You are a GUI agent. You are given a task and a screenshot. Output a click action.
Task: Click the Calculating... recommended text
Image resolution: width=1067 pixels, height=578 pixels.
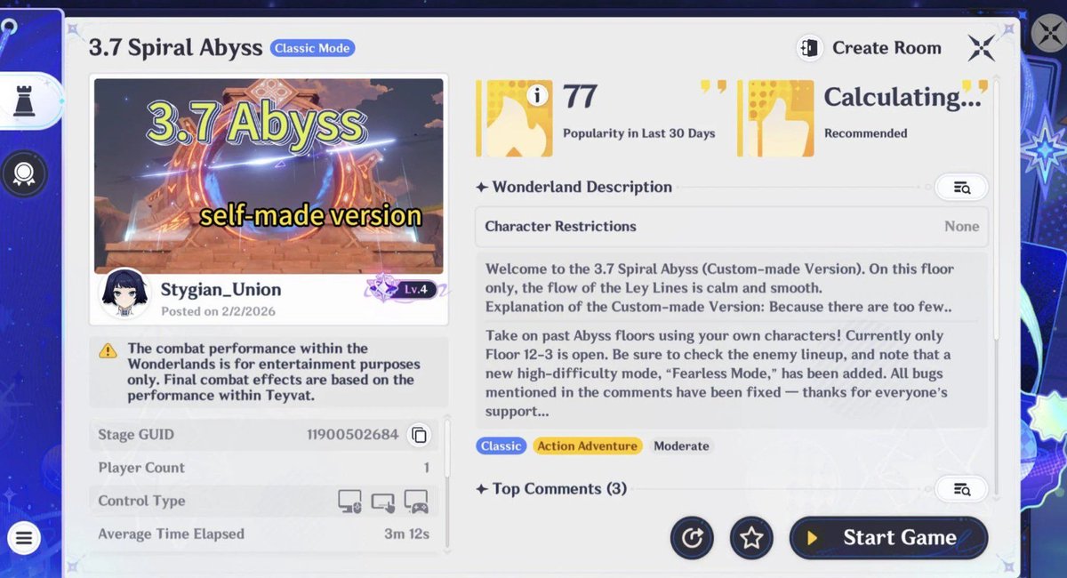(902, 97)
